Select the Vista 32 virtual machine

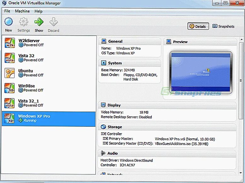point(49,58)
